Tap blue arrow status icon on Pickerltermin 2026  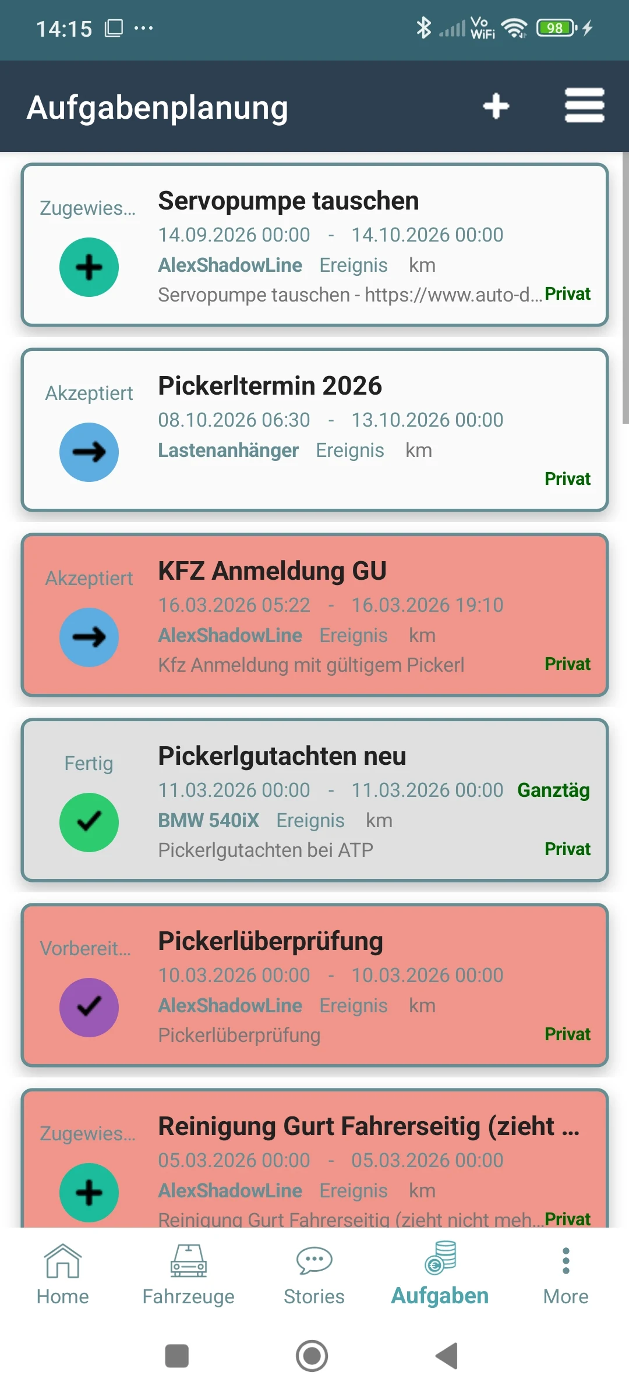click(x=89, y=452)
